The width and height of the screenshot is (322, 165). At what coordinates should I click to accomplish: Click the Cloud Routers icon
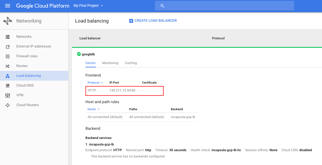tap(8, 105)
